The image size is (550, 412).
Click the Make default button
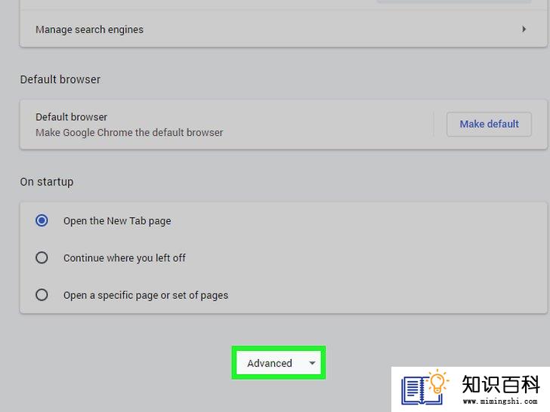click(489, 124)
